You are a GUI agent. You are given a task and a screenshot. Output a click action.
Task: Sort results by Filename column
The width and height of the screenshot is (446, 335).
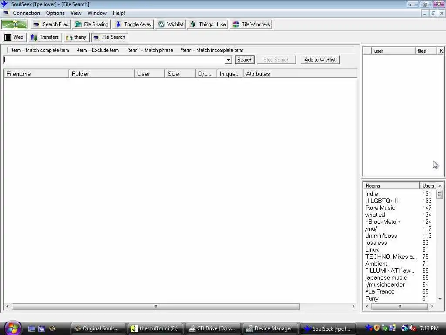click(x=36, y=74)
